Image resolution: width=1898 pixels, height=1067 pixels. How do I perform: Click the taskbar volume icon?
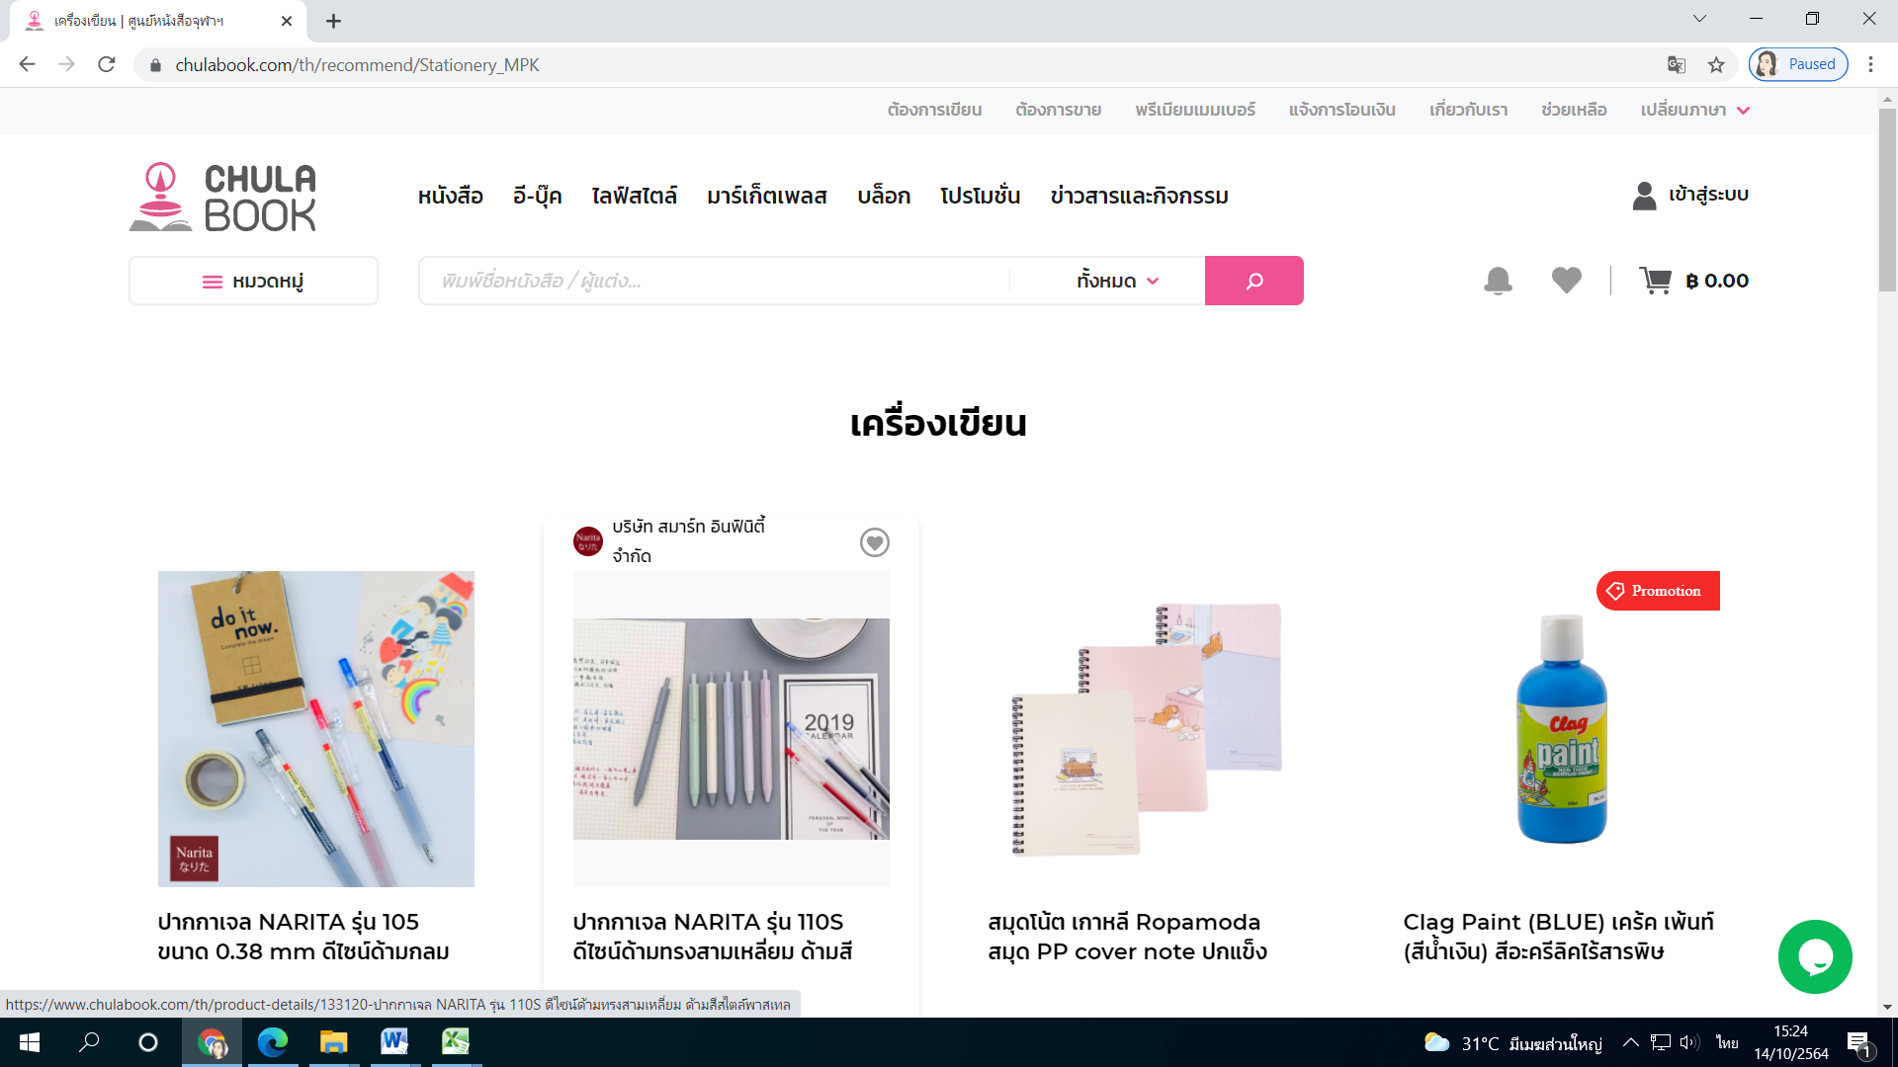coord(1688,1042)
